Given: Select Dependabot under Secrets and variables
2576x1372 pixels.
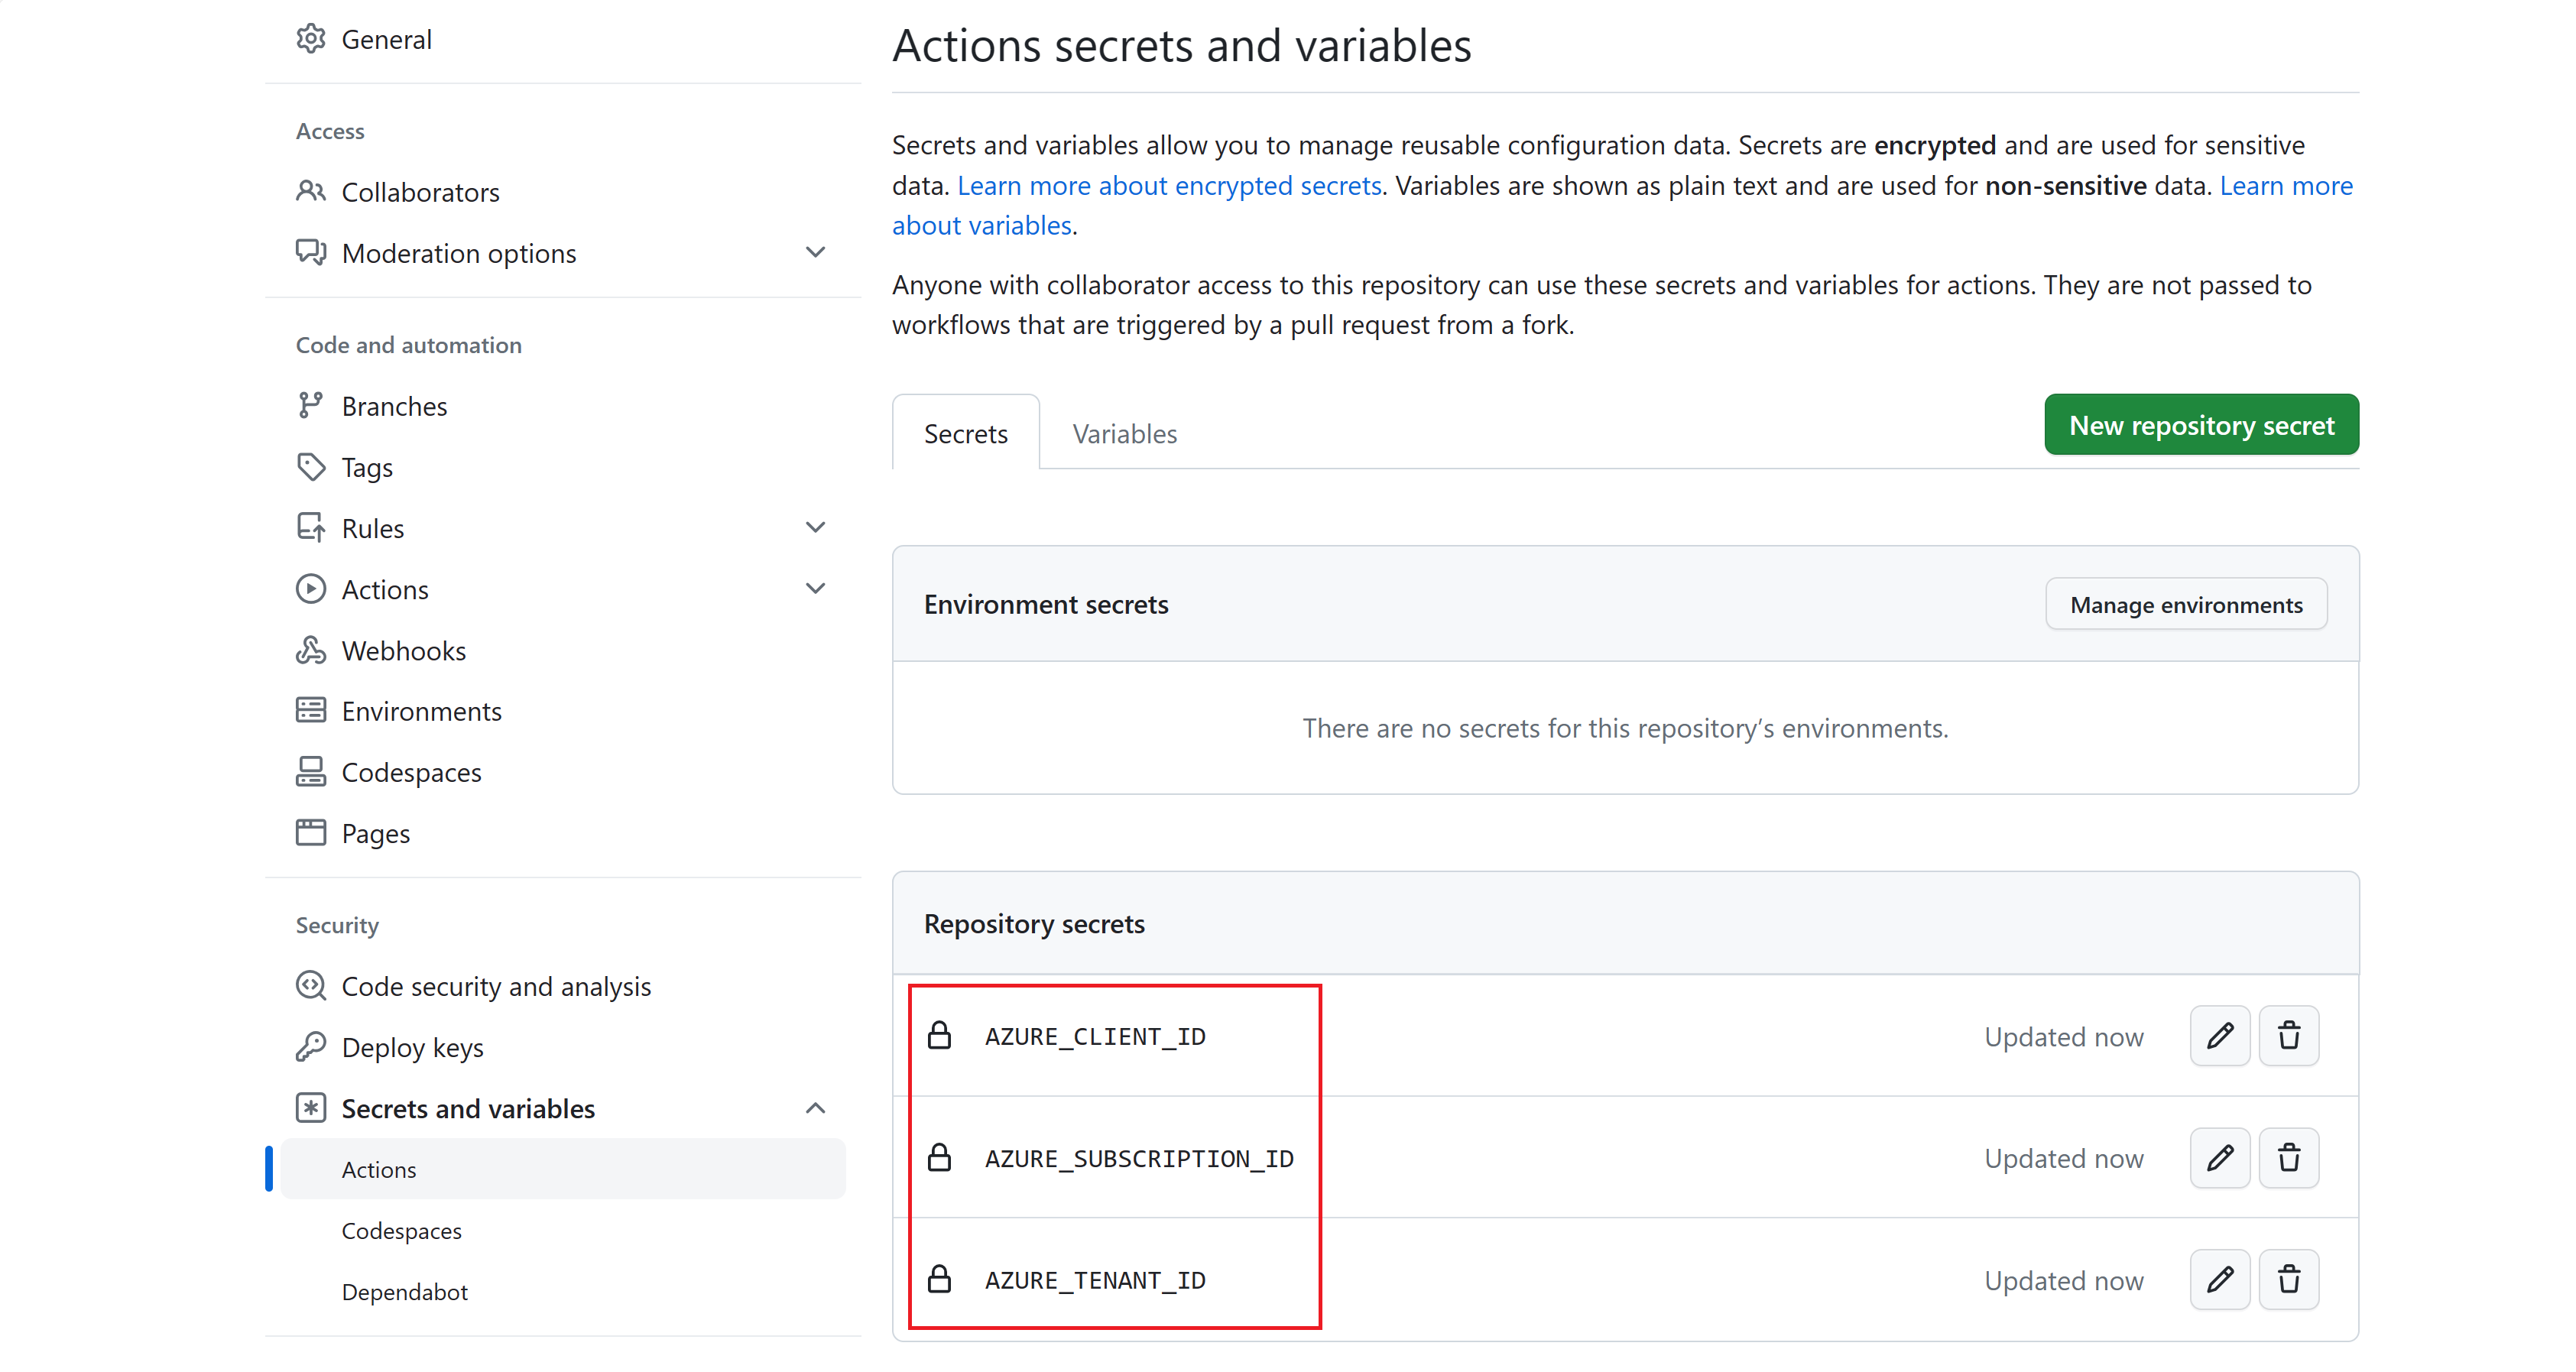Looking at the screenshot, I should pyautogui.click(x=404, y=1291).
